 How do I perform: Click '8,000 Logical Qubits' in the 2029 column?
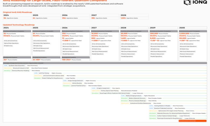[157, 38]
